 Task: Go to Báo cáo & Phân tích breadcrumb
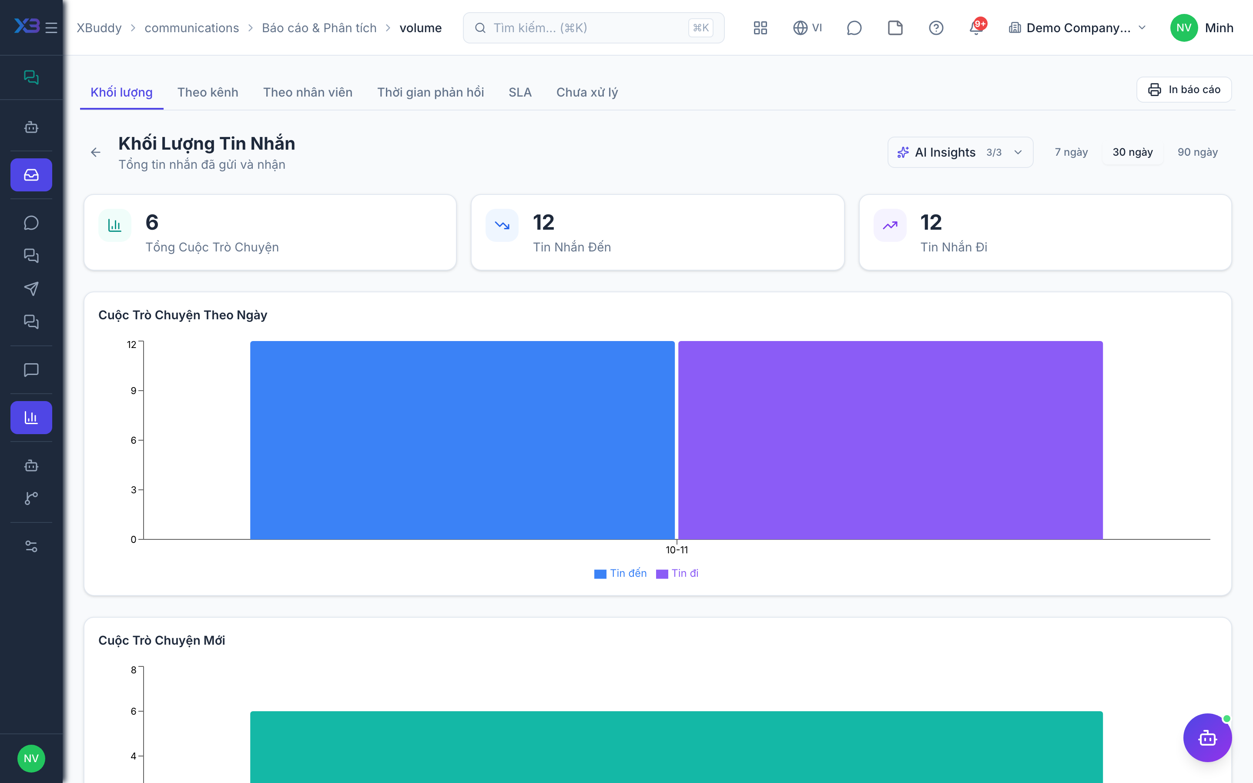click(319, 28)
